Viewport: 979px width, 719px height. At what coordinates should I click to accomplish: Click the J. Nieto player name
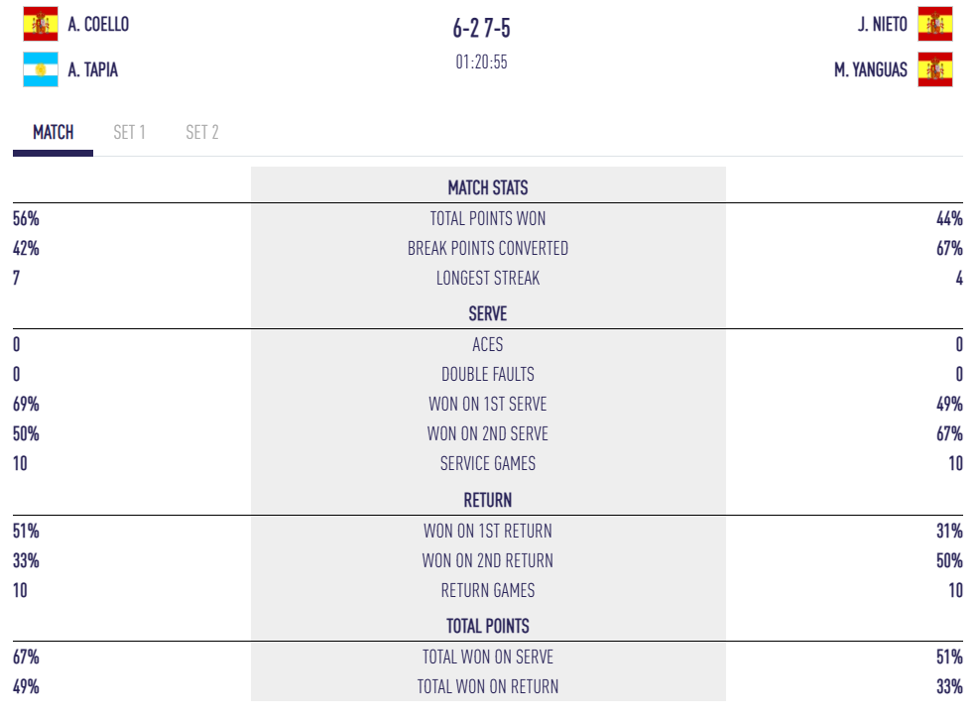pyautogui.click(x=883, y=24)
